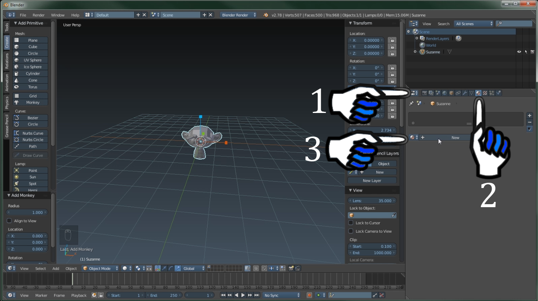This screenshot has width=538, height=301.
Task: Click the delete keyframes icon in timeline
Action: [382, 295]
